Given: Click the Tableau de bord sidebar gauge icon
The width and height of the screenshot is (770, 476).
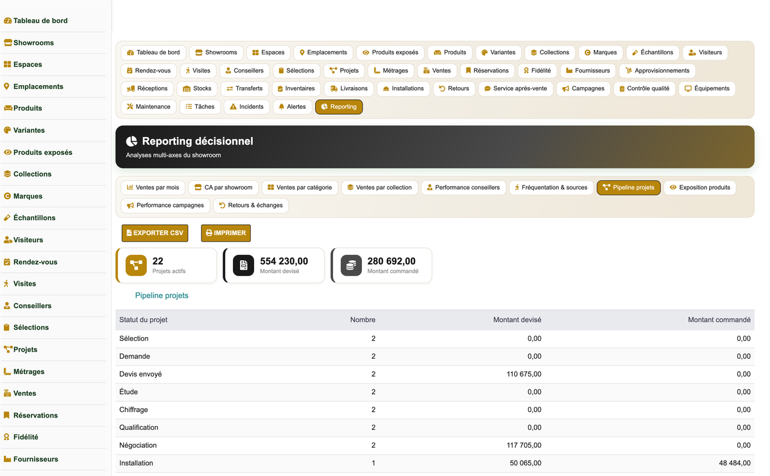Looking at the screenshot, I should 8,21.
